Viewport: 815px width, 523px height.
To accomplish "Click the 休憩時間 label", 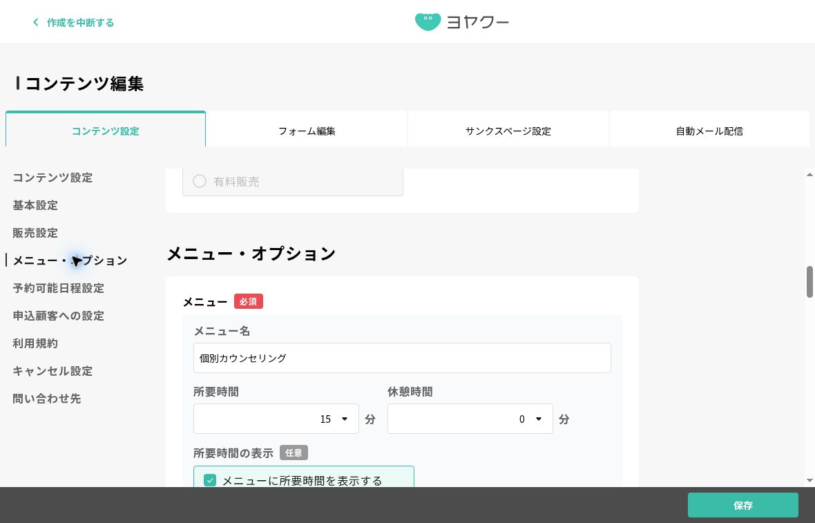I will point(410,392).
